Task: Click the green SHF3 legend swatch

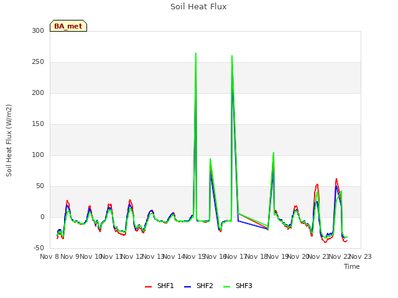Action: pos(226,287)
